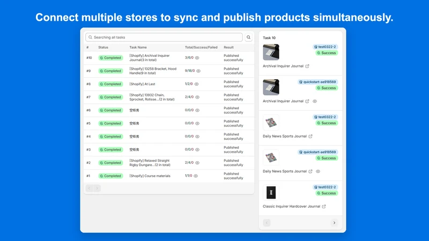Select task name '[Shopify] Relaxed Straight Rigby Dungare'
429x241 pixels.
150,163
